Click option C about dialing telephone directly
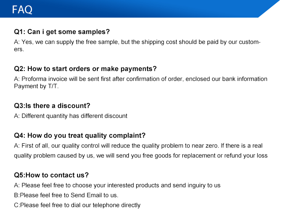 (x=77, y=205)
